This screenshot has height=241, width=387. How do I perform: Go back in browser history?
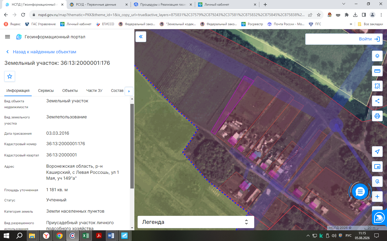click(6, 15)
